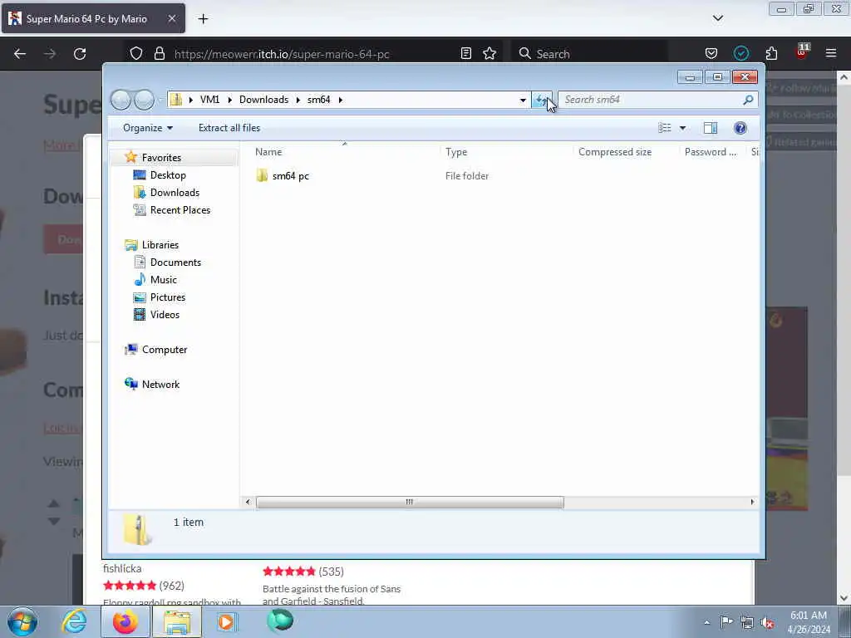Click in the Search sm64 field
The width and height of the screenshot is (851, 638).
(652, 100)
